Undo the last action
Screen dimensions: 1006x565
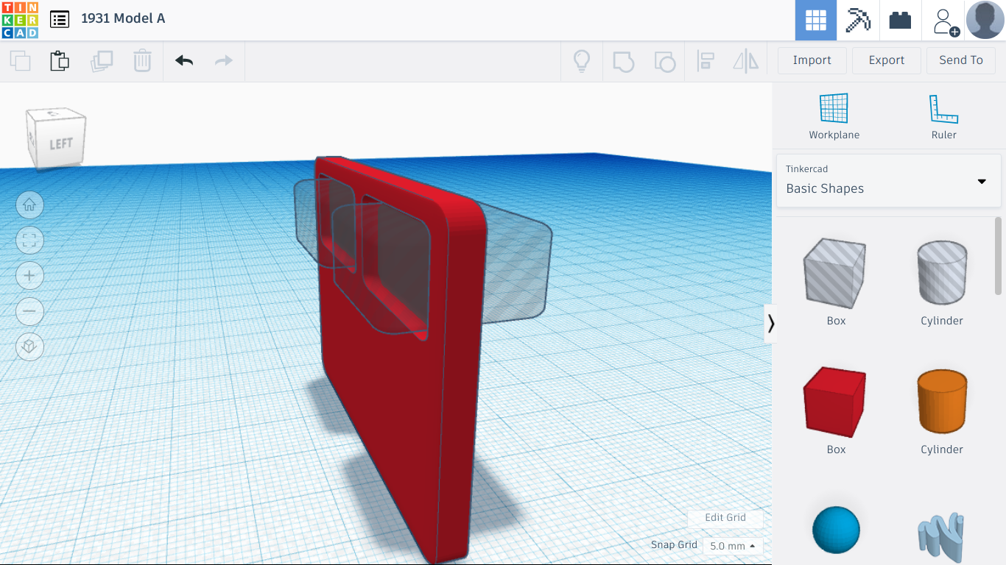tap(183, 61)
